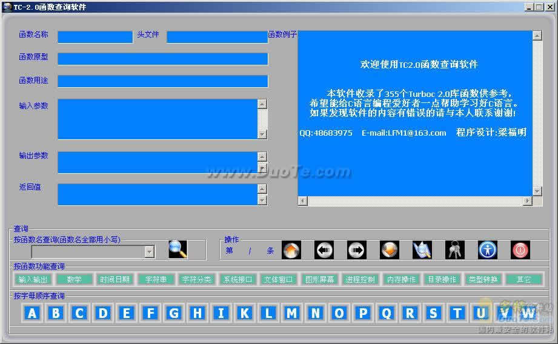Click scroll-up arrow of 函数例子 panel
This screenshot has height=344, width=558.
537,35
